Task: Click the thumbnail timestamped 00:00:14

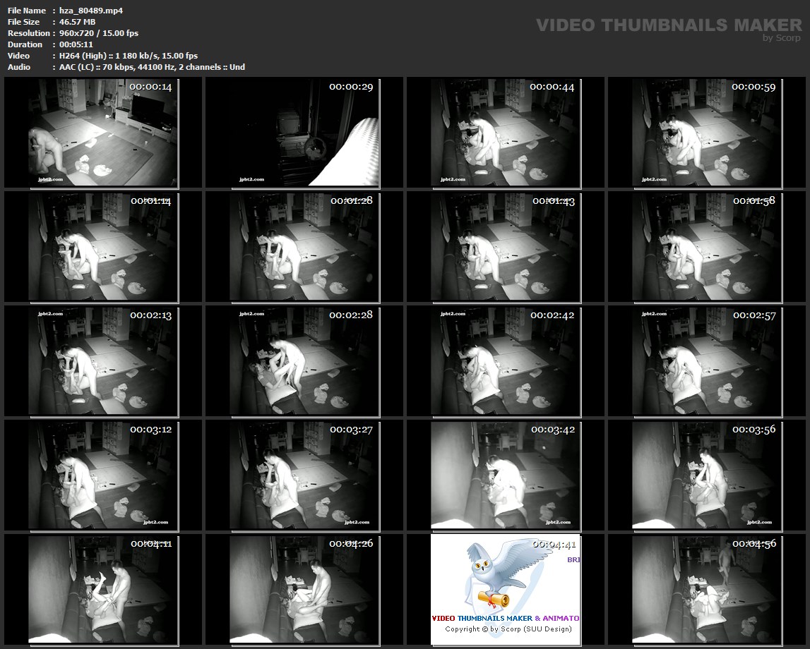Action: [103, 132]
